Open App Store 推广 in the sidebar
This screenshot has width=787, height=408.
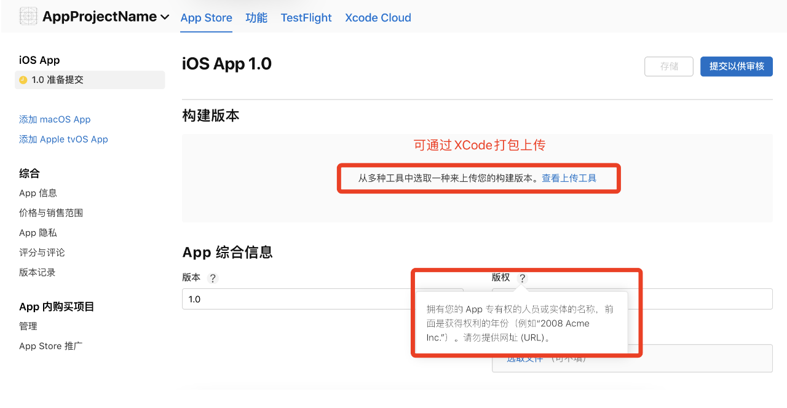coord(51,345)
